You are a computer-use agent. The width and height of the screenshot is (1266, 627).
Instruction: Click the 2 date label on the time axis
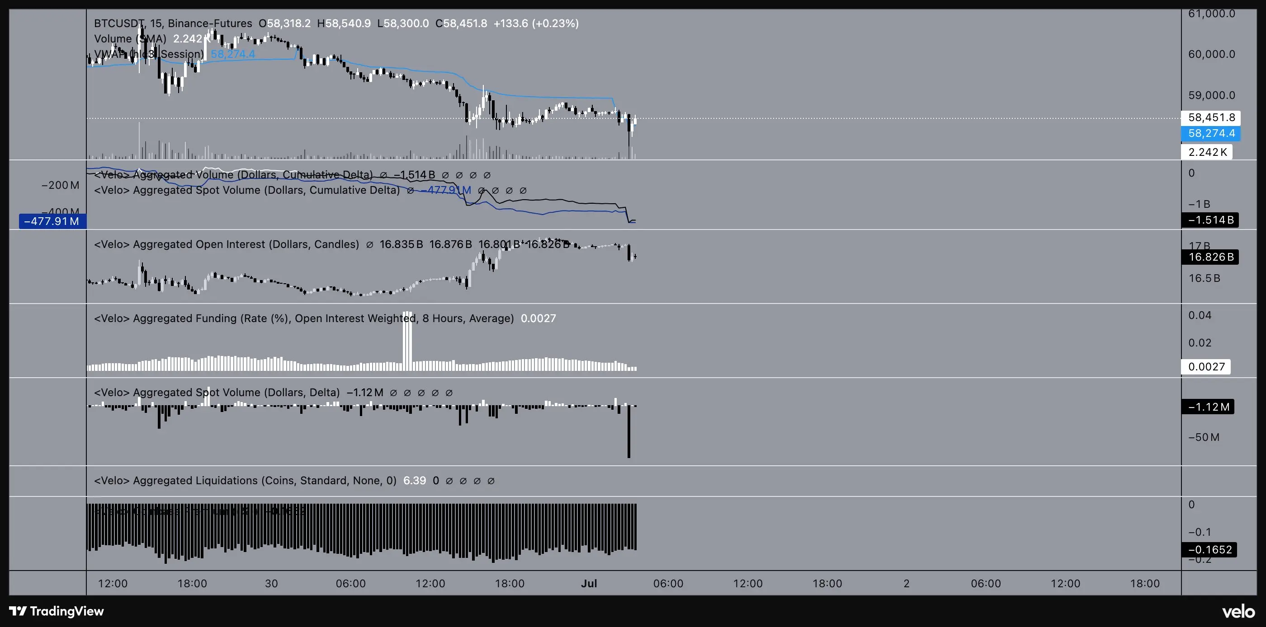907,583
